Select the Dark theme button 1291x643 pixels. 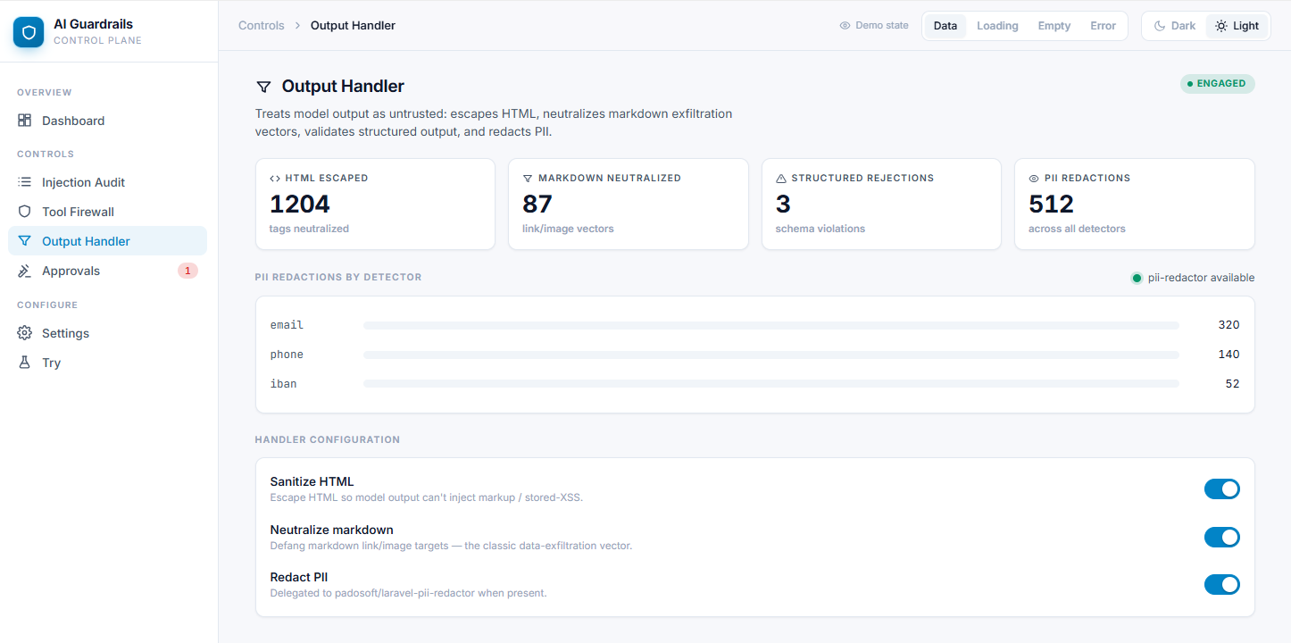pos(1174,26)
